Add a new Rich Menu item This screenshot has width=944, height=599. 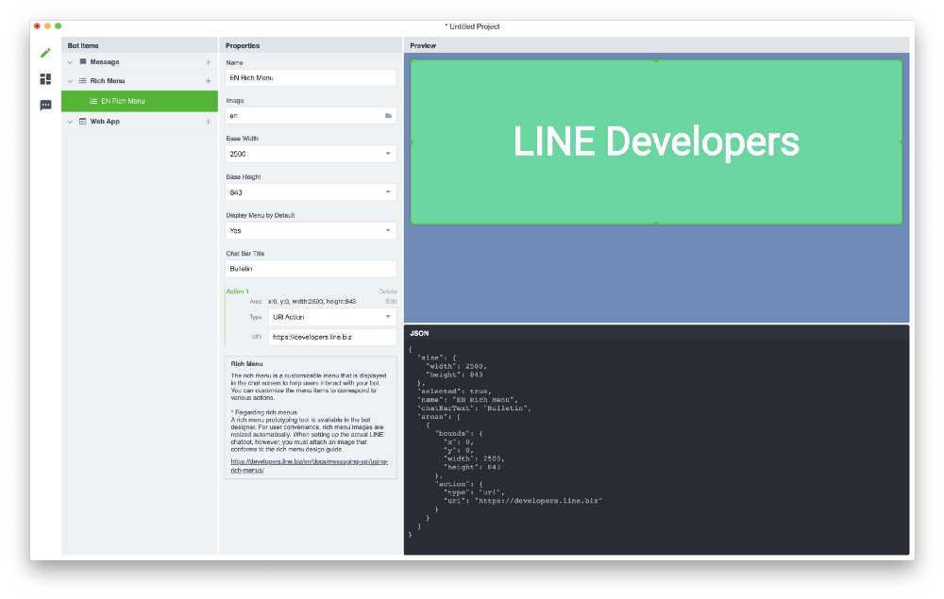(x=209, y=80)
